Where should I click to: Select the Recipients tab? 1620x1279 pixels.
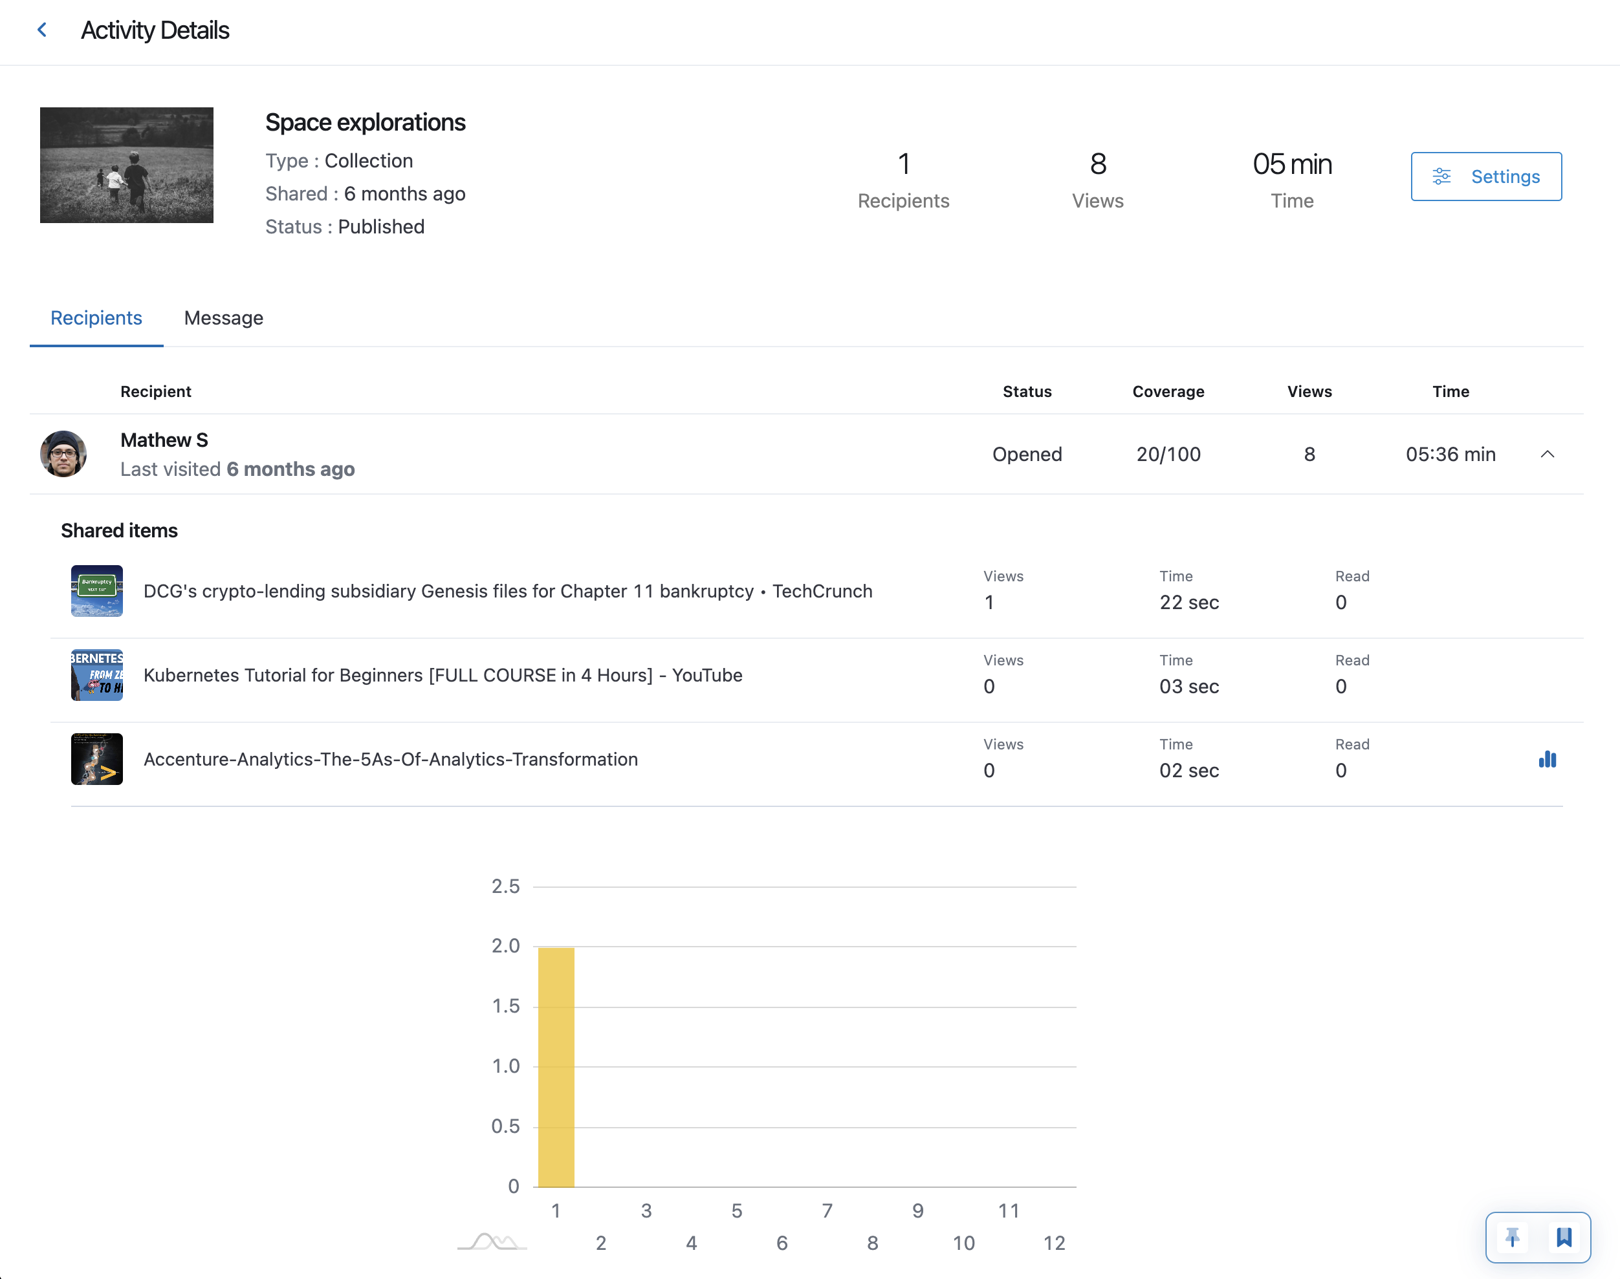96,318
